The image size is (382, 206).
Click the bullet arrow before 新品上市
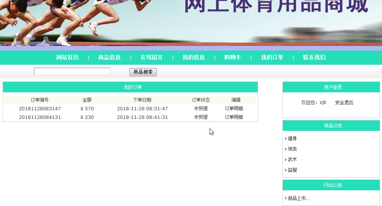pyautogui.click(x=286, y=198)
